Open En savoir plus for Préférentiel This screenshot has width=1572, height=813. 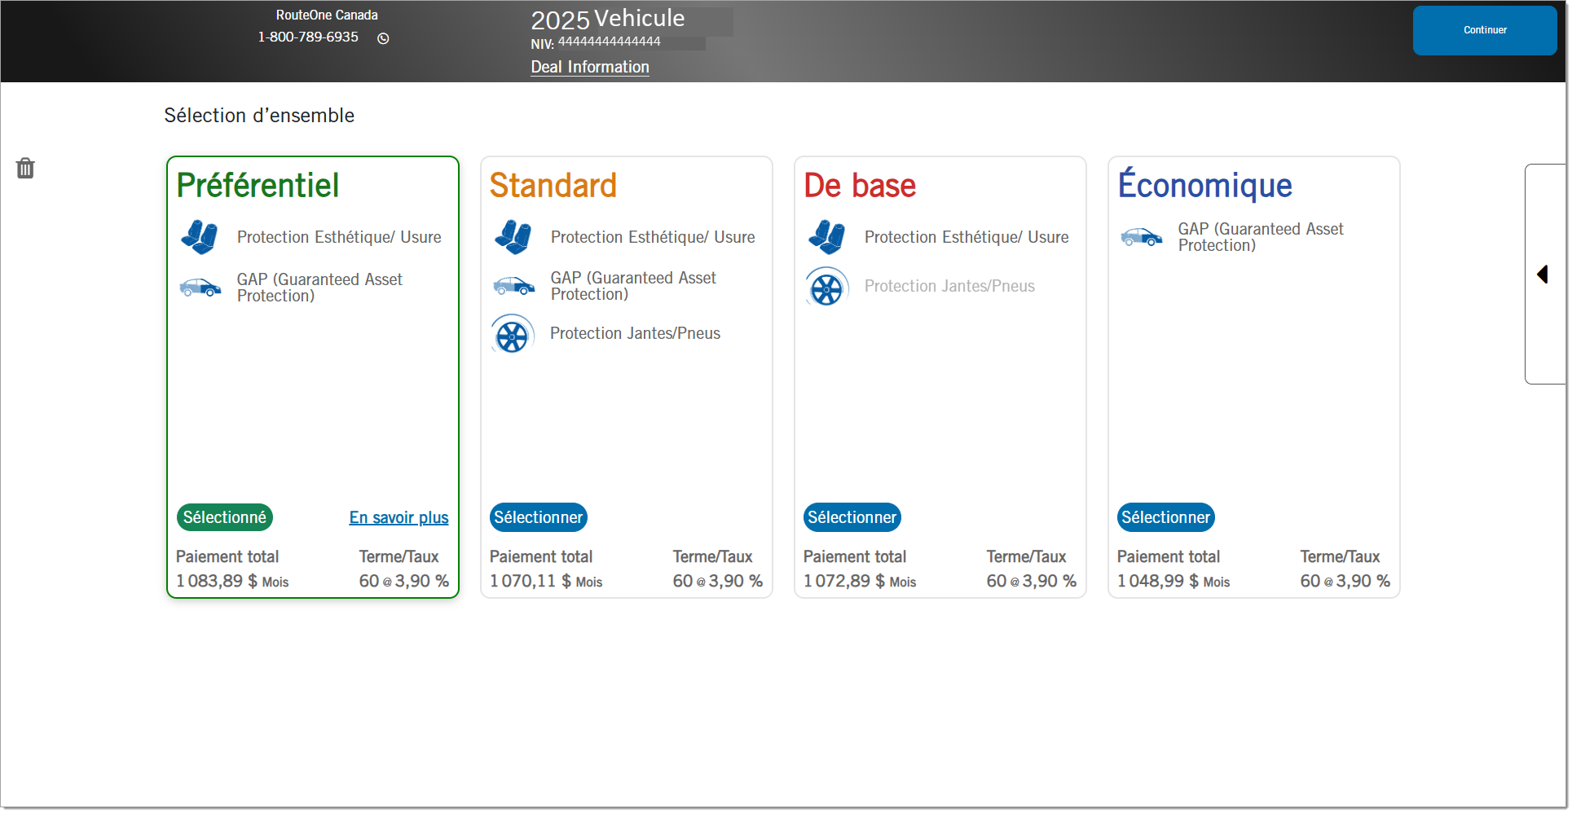(x=399, y=517)
